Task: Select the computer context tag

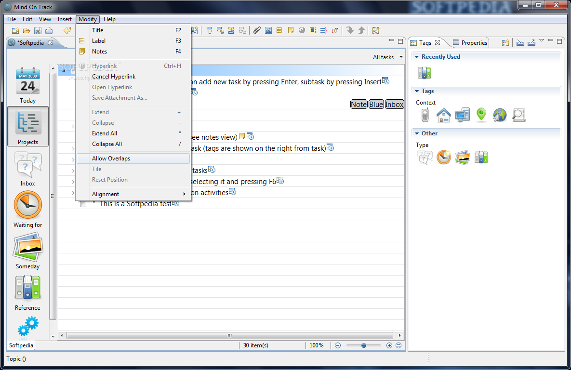Action: 463,115
